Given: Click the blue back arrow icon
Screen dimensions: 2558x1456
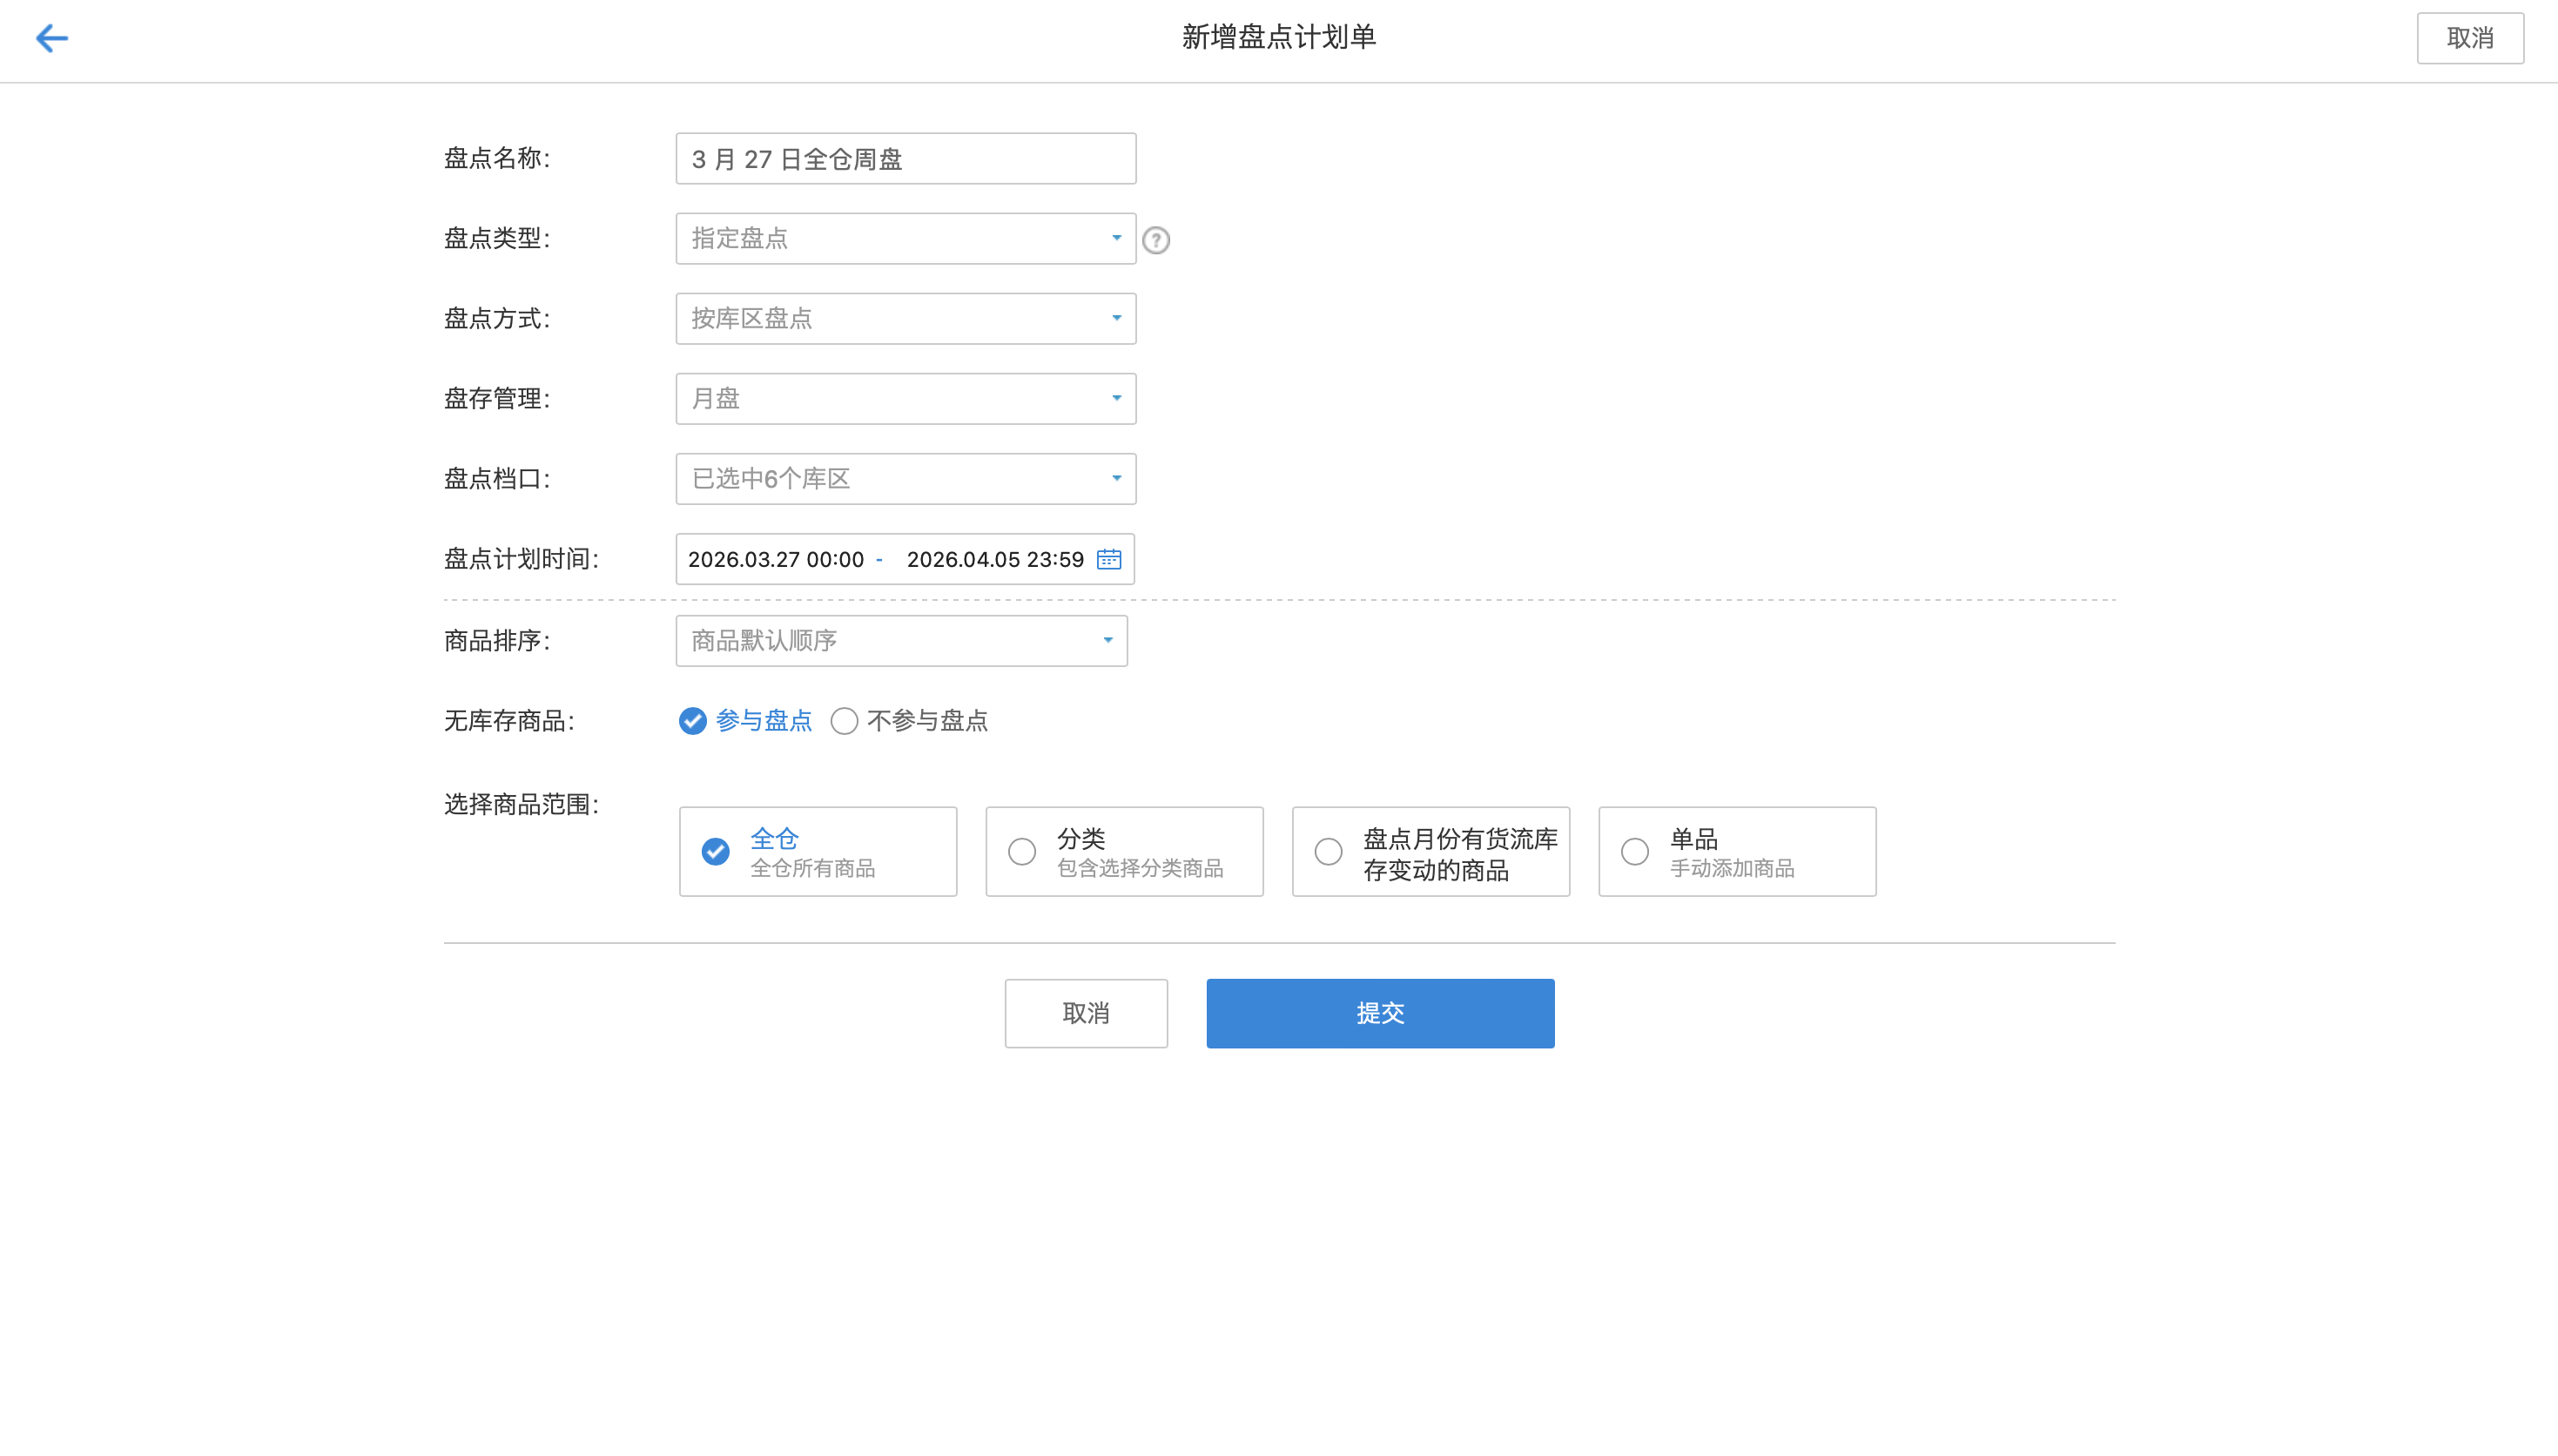Looking at the screenshot, I should coord(52,38).
